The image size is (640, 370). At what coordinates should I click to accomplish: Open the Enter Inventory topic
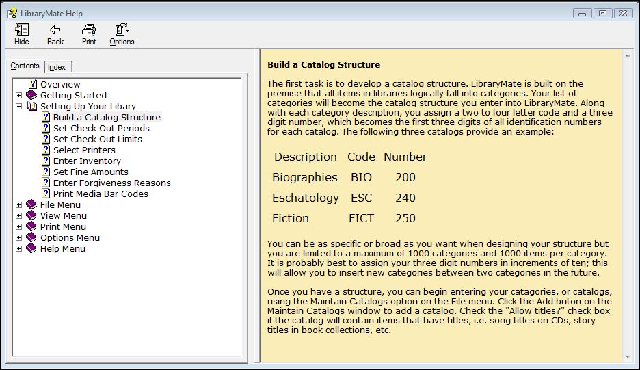pyautogui.click(x=87, y=161)
